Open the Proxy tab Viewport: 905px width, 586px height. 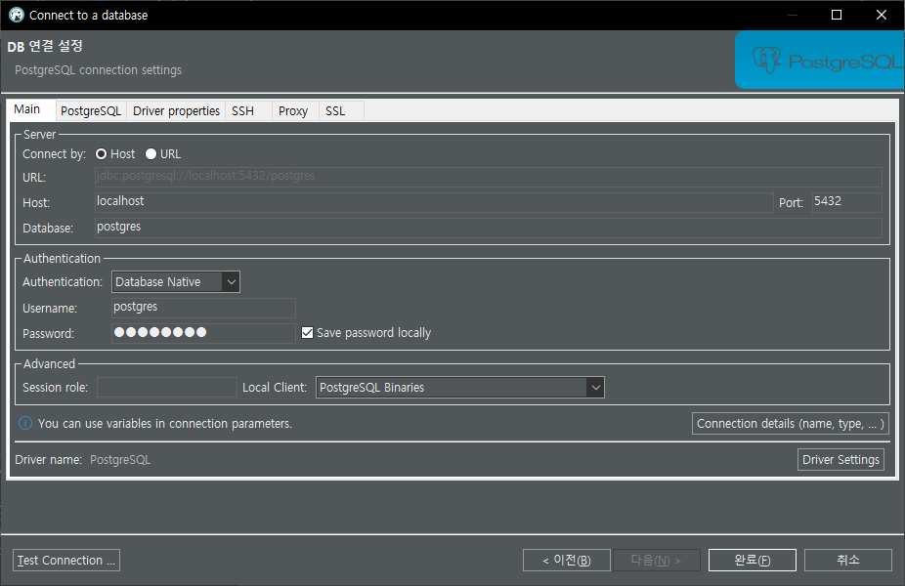point(293,110)
